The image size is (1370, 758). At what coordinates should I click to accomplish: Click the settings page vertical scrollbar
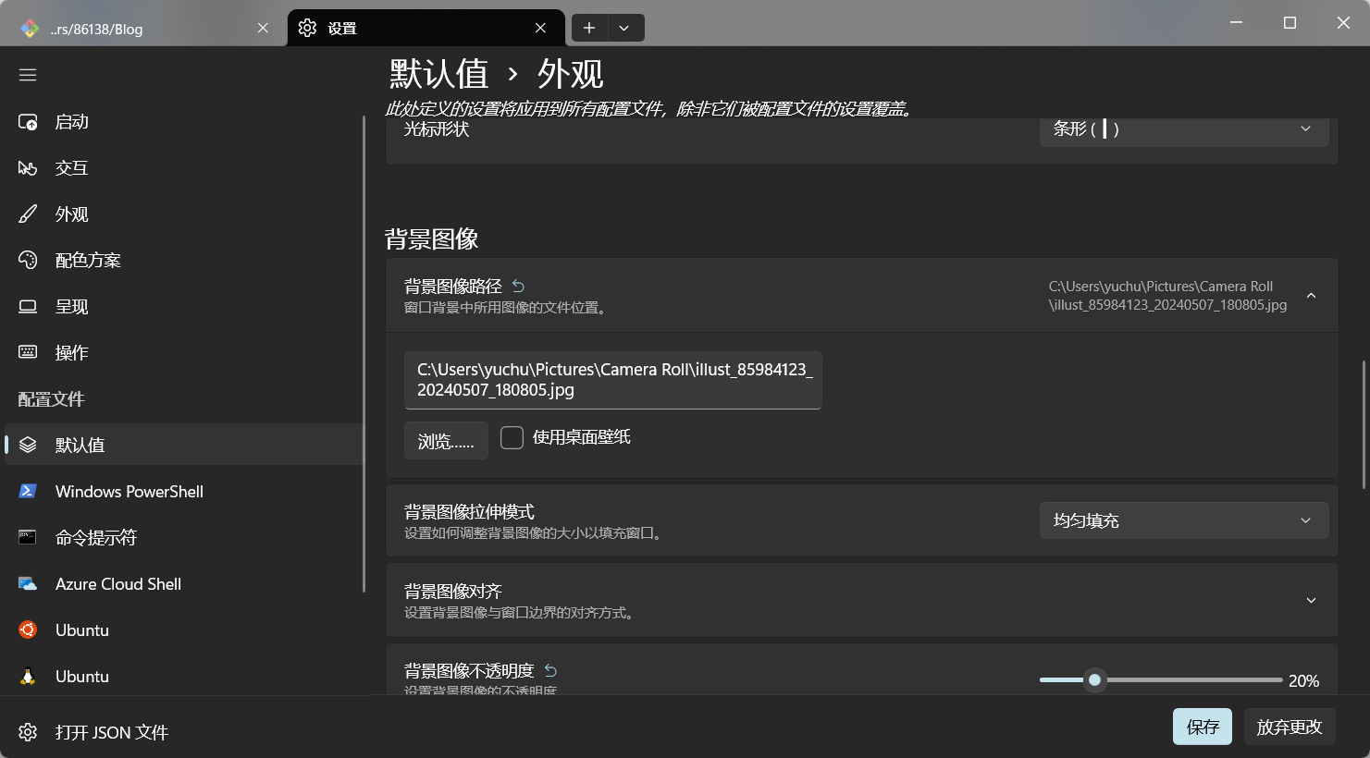coord(1364,425)
